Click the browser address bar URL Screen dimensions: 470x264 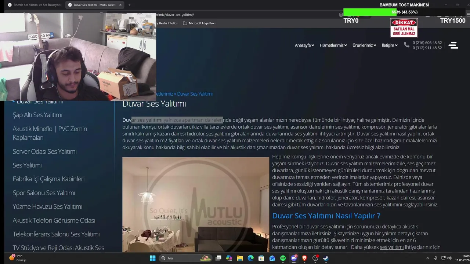tap(175, 15)
